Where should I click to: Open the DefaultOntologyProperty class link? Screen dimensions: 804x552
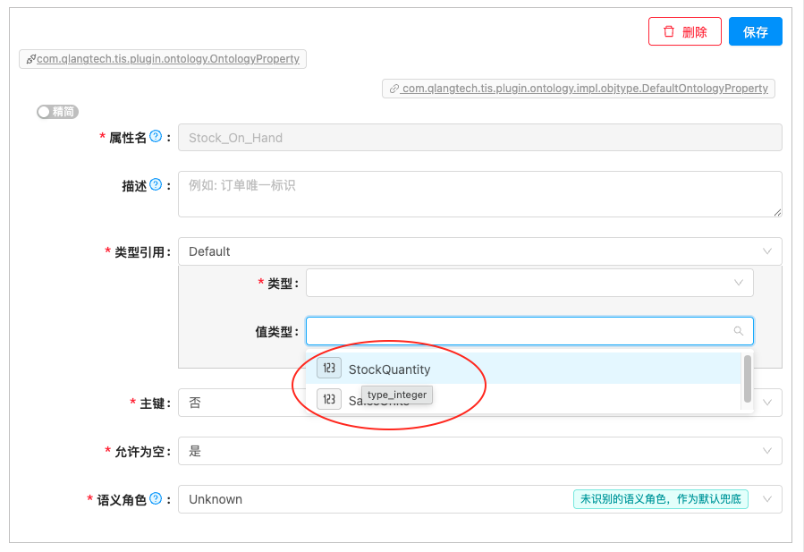coord(585,89)
